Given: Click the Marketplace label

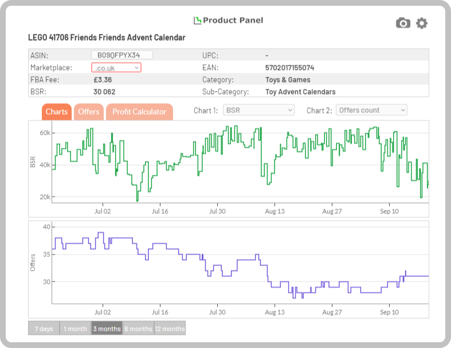Looking at the screenshot, I should click(x=51, y=68).
